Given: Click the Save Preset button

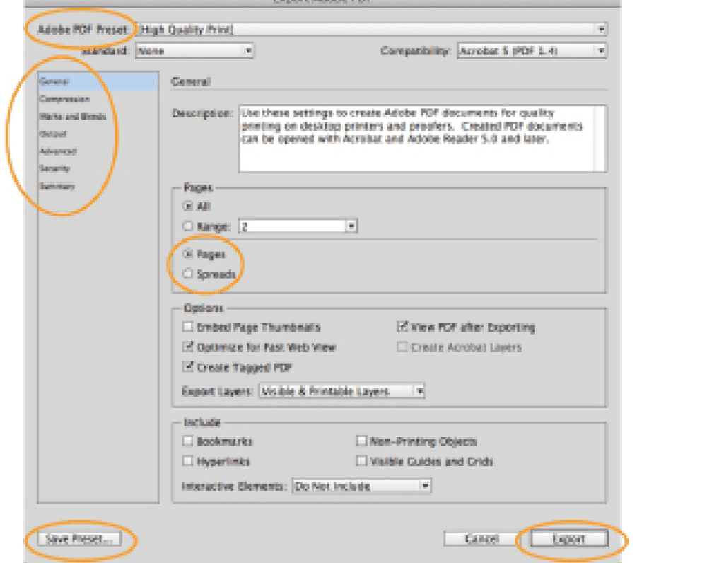Looking at the screenshot, I should (x=79, y=539).
